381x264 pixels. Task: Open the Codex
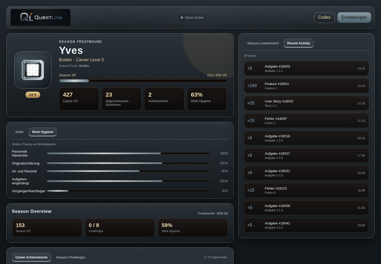point(324,17)
